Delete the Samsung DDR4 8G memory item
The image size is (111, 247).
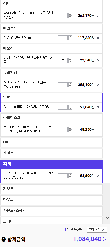[x=98, y=60]
